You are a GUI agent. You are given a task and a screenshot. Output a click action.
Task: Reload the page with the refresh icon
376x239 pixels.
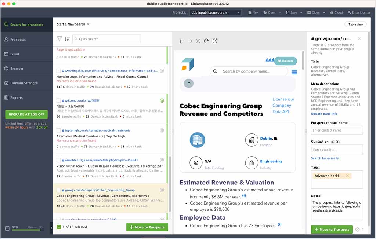(207, 41)
